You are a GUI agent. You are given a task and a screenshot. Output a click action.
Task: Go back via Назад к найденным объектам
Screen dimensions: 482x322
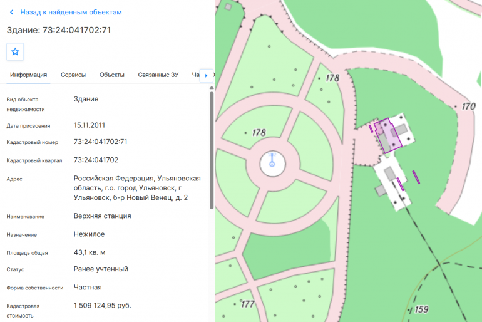pyautogui.click(x=71, y=13)
